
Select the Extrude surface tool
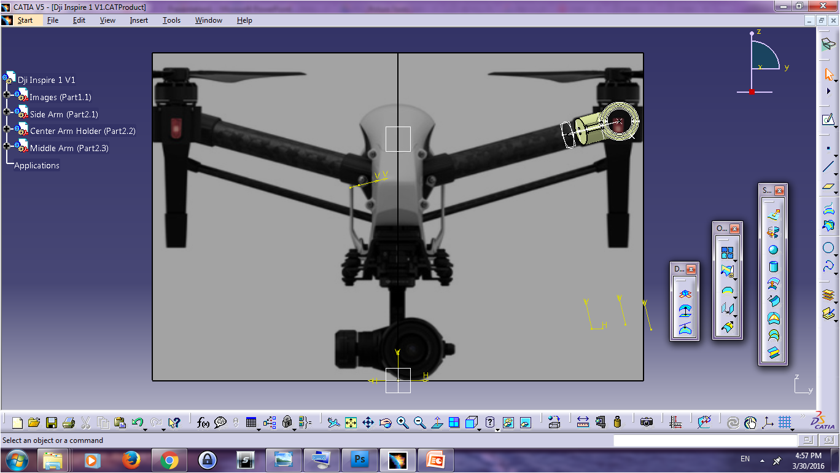pos(772,214)
